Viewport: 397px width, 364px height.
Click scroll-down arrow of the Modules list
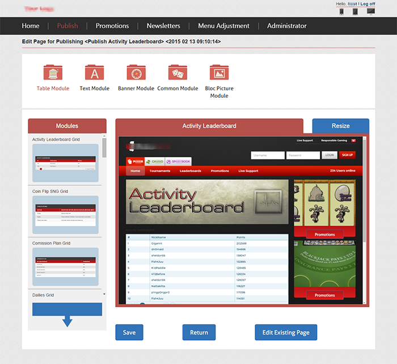coord(104,294)
